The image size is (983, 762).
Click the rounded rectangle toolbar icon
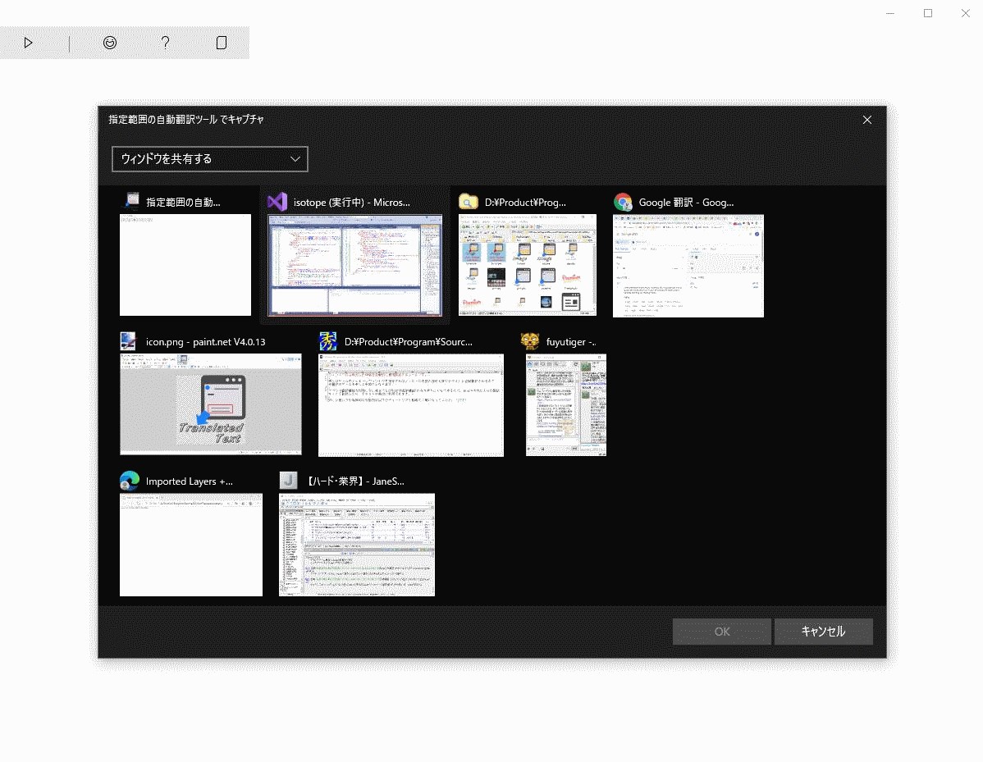pyautogui.click(x=222, y=43)
